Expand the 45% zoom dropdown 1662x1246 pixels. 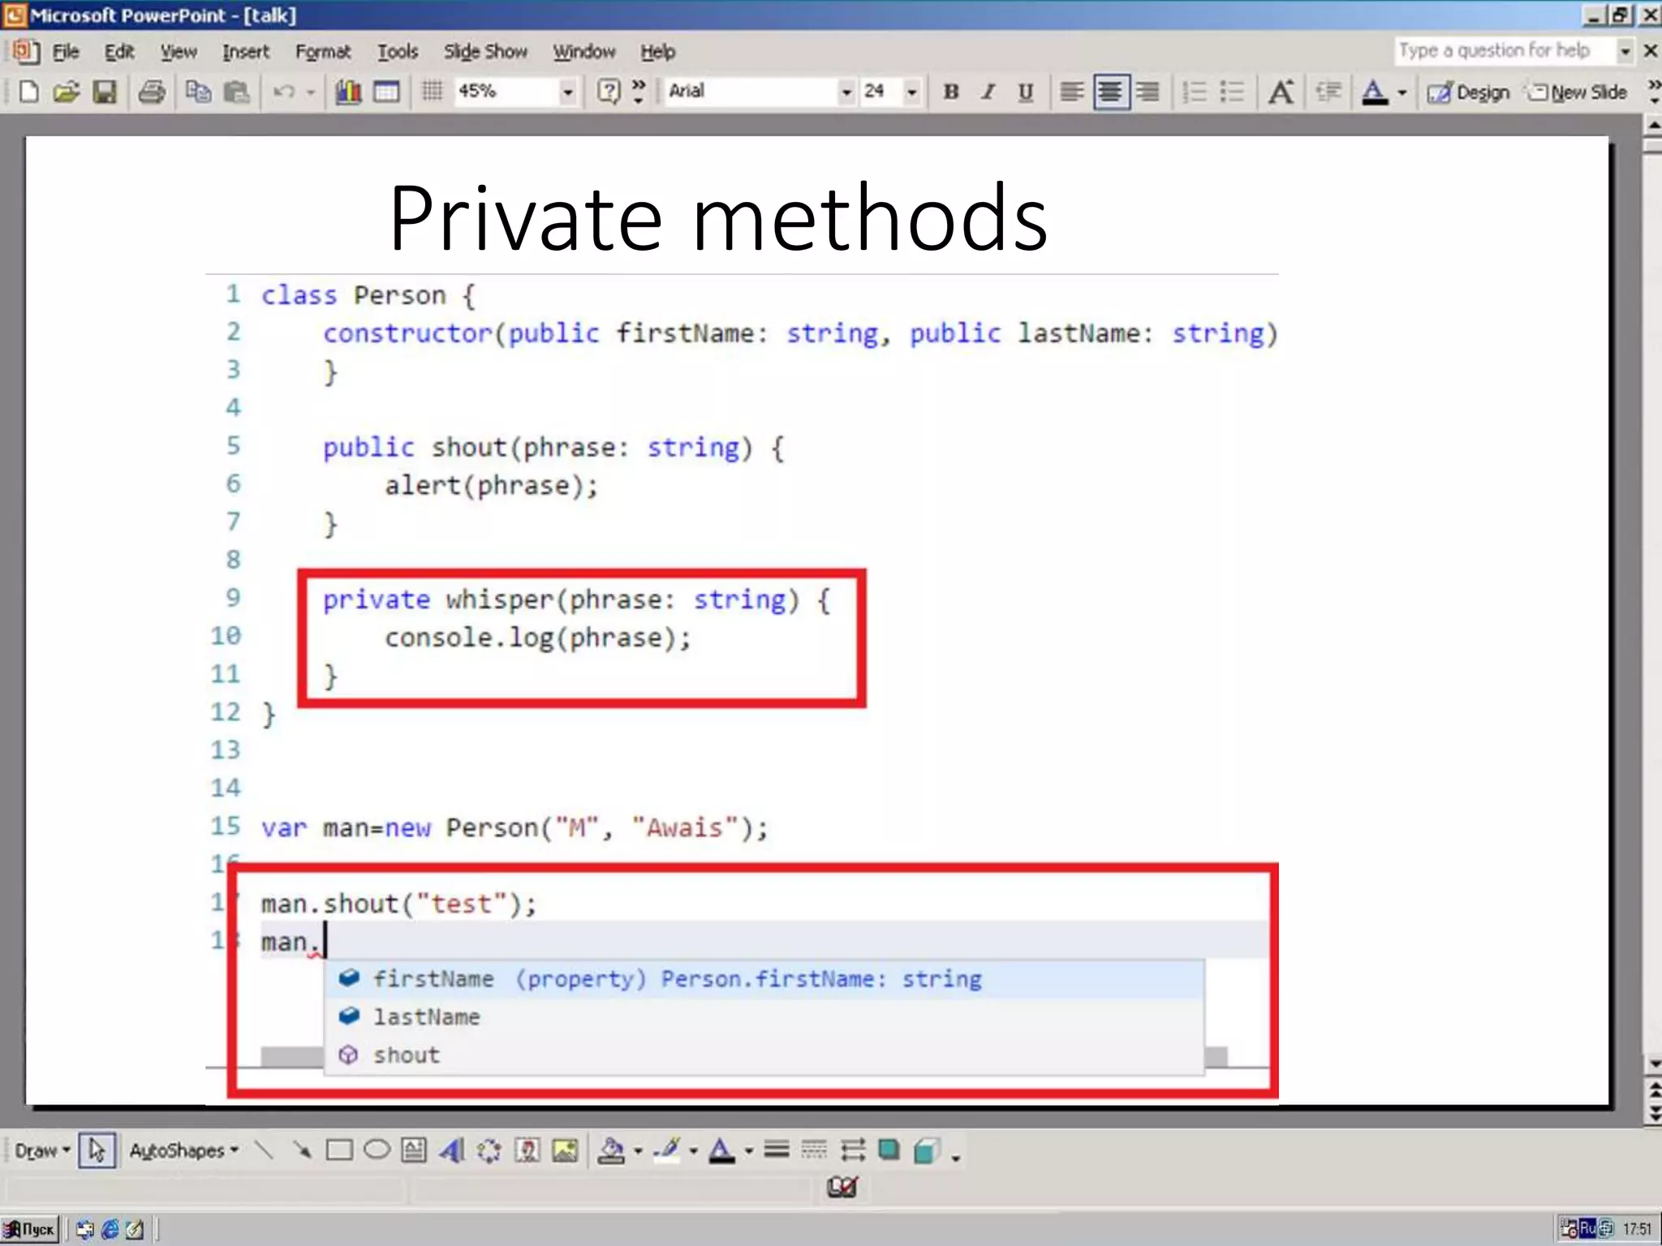click(x=567, y=92)
